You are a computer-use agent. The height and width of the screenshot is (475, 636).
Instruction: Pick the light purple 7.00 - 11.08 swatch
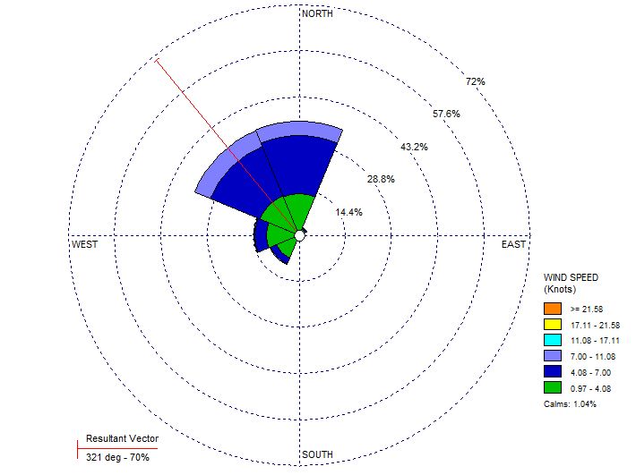(551, 356)
